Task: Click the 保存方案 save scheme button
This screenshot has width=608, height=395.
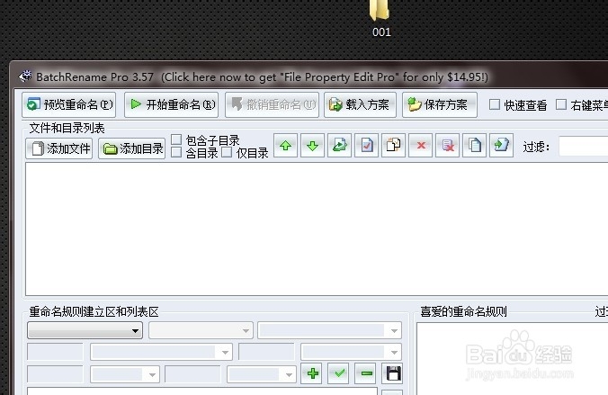Action: click(x=440, y=104)
